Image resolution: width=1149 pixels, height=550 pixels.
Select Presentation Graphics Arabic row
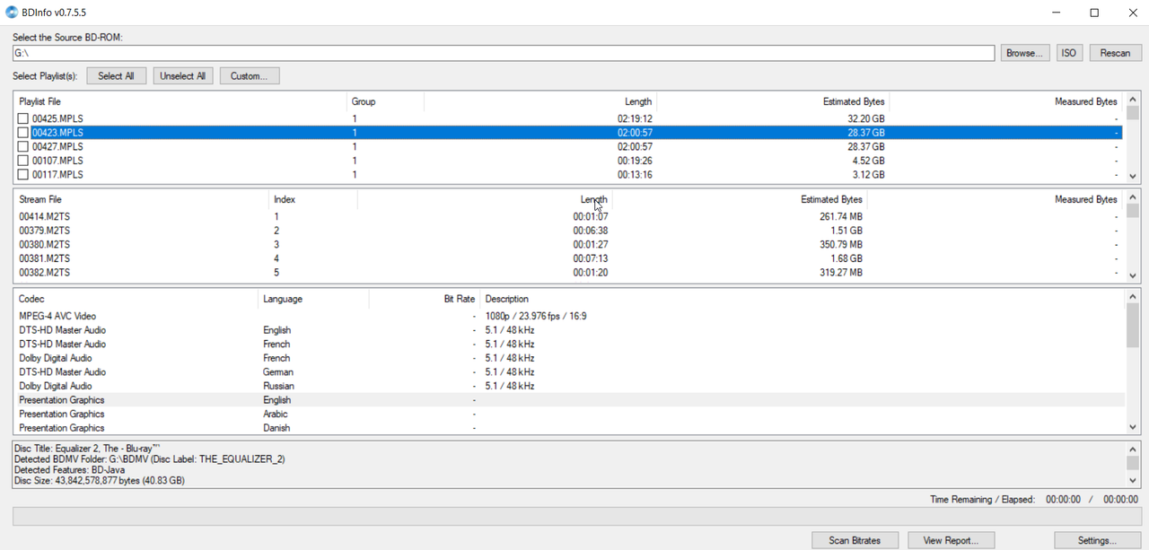click(569, 414)
